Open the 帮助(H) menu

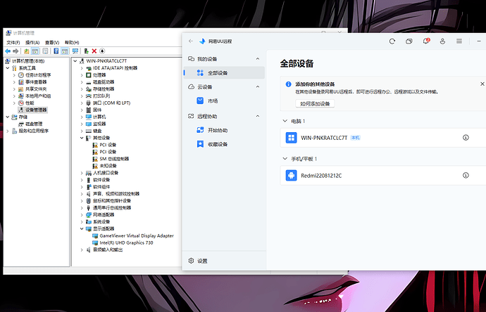(x=72, y=42)
